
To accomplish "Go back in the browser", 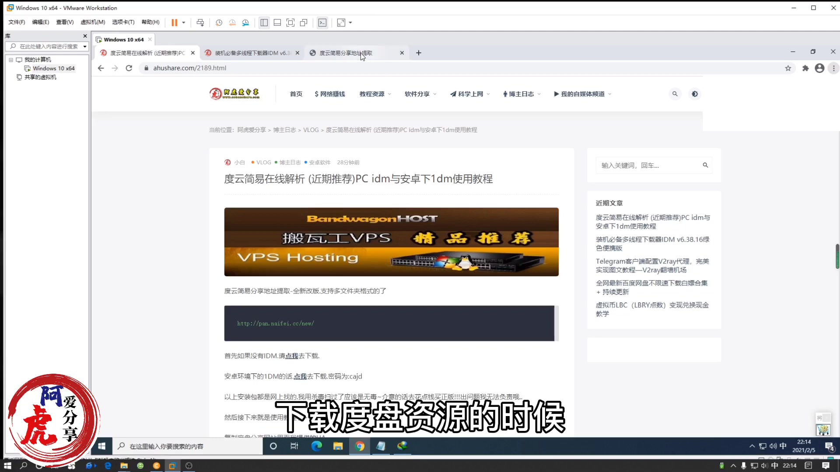I will 101,68.
